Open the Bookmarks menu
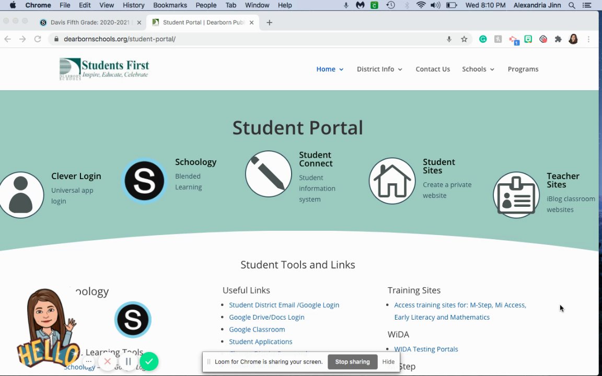Screen dimensions: 602x376 [x=170, y=5]
